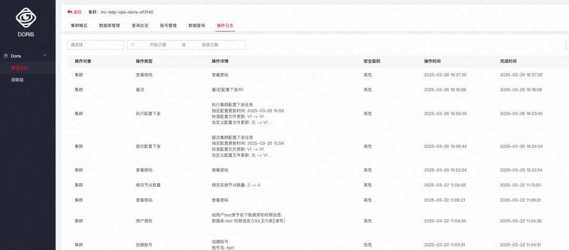Click the 开始日期 input field
Image resolution: width=569 pixels, height=250 pixels.
[x=158, y=45]
